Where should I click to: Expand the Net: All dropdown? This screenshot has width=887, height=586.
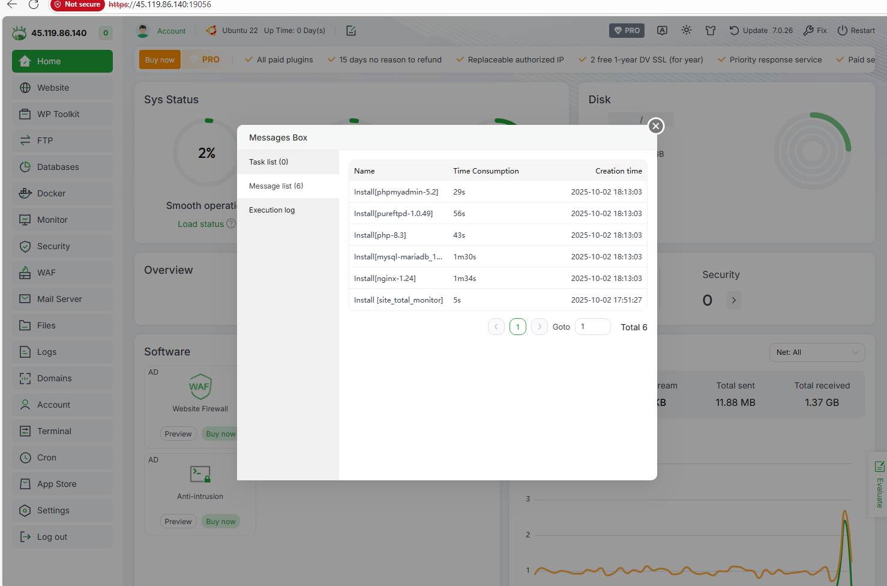[817, 352]
